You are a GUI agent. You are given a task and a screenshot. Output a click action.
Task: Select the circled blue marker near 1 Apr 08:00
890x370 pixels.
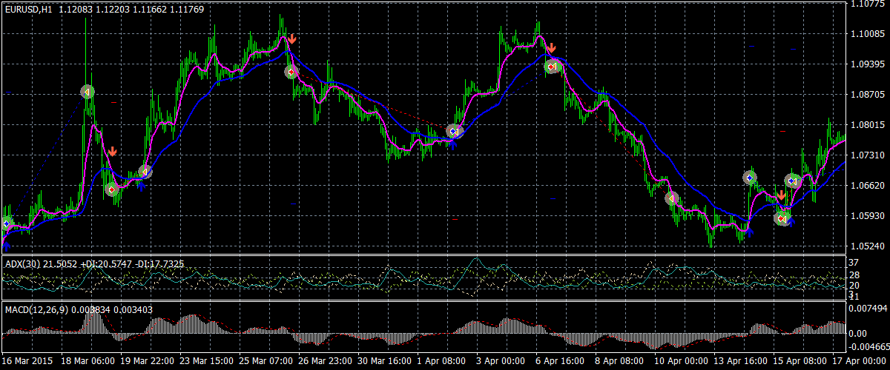coord(453,131)
